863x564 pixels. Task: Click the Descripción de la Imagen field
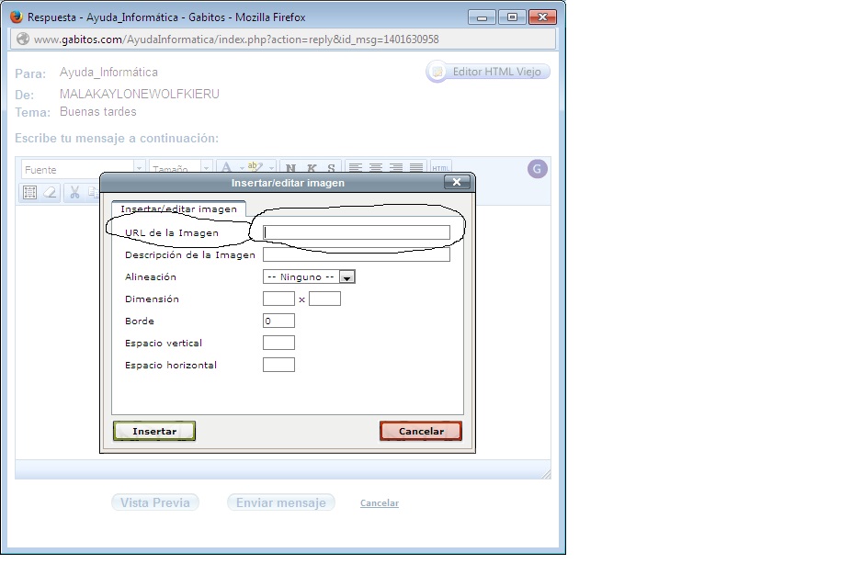tap(357, 255)
